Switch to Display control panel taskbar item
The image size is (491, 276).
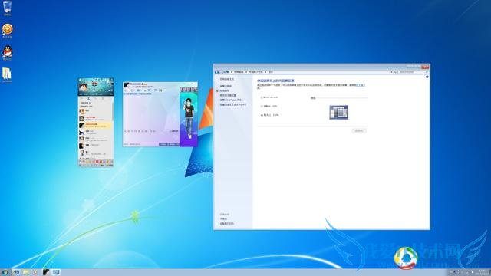[56, 272]
